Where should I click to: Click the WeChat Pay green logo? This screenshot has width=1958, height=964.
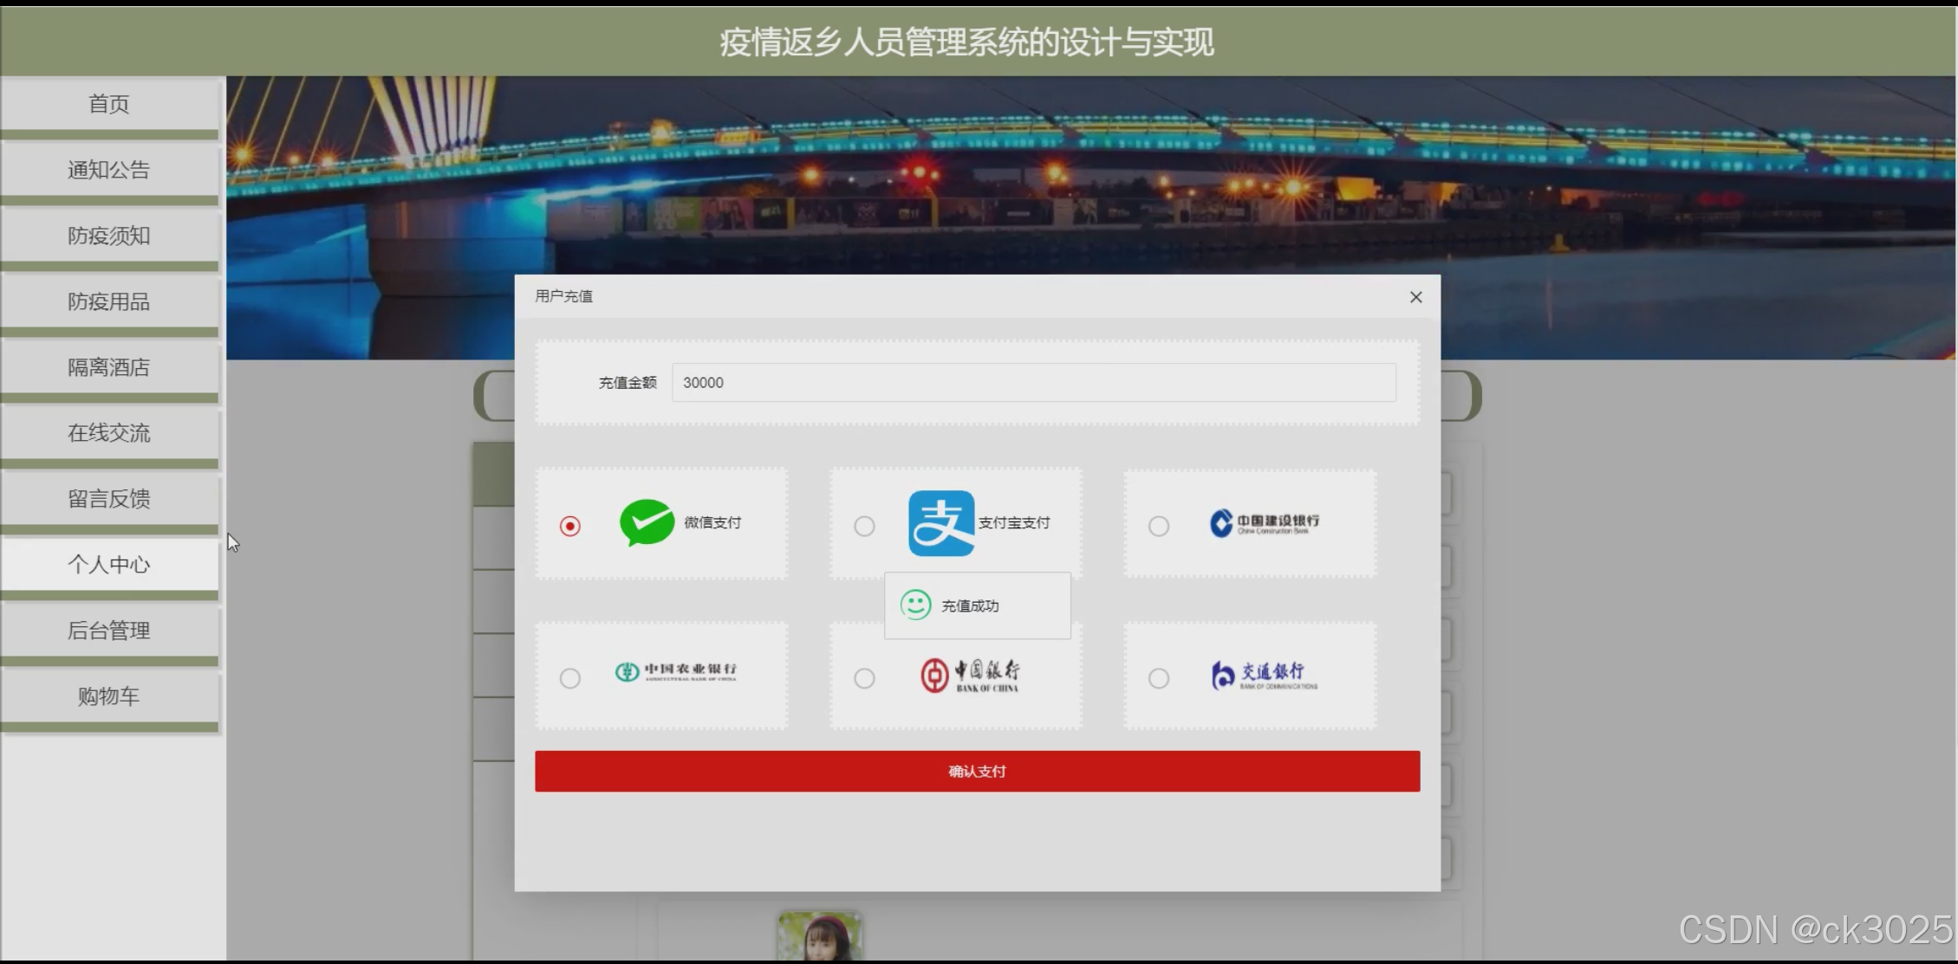(x=647, y=523)
